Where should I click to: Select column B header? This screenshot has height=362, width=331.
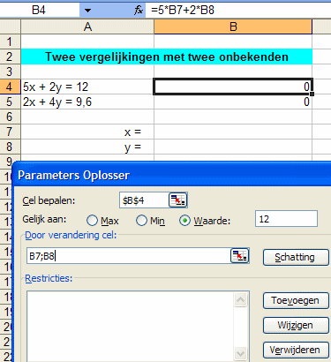[233, 26]
